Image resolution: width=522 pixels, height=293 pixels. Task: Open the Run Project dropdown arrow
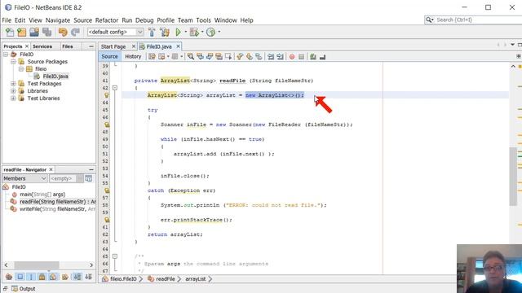pos(185,32)
